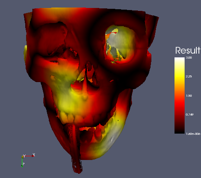Click the Z axis label of orientation widget

tap(24, 164)
